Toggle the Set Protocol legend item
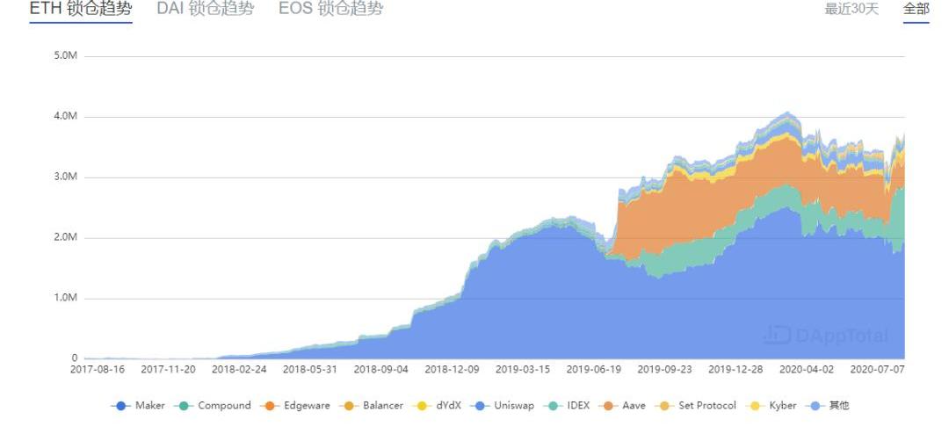Image resolution: width=949 pixels, height=434 pixels. [695, 406]
